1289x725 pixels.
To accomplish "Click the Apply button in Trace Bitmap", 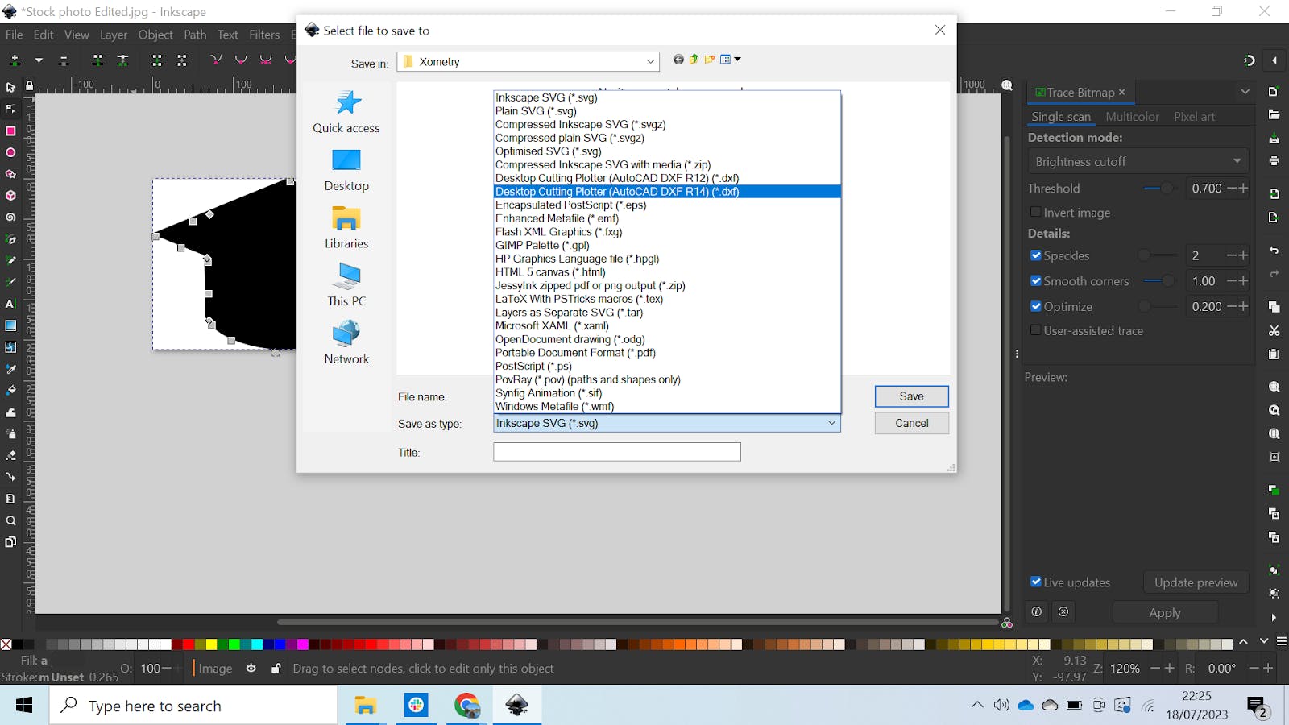I will tap(1165, 611).
